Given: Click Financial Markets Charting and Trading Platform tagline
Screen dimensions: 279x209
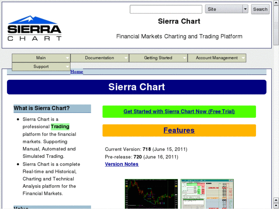Looking at the screenshot, I should [x=179, y=36].
